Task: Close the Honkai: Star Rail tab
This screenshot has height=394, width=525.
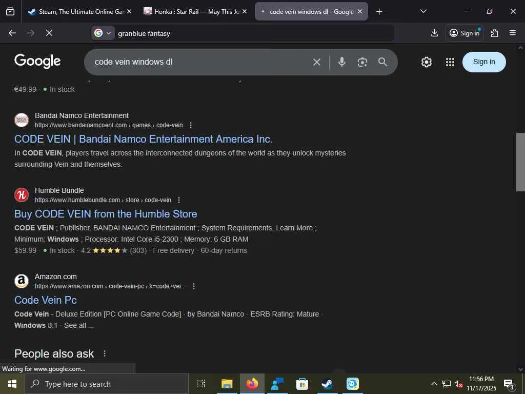Action: [x=245, y=11]
